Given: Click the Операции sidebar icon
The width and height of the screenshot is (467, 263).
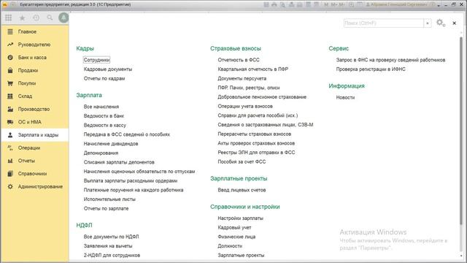Looking at the screenshot, I should 10,148.
